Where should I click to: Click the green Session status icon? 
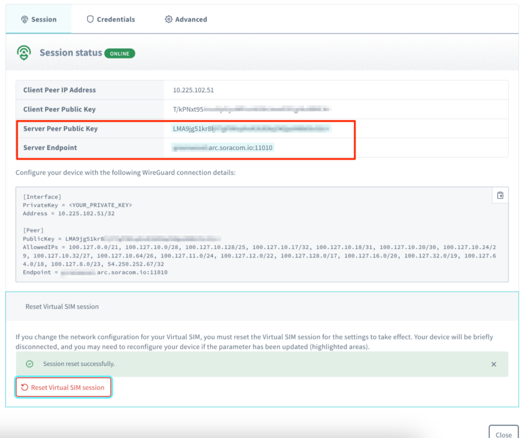(24, 53)
